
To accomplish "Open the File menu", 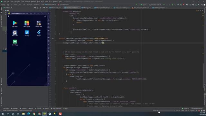I will (5, 2).
